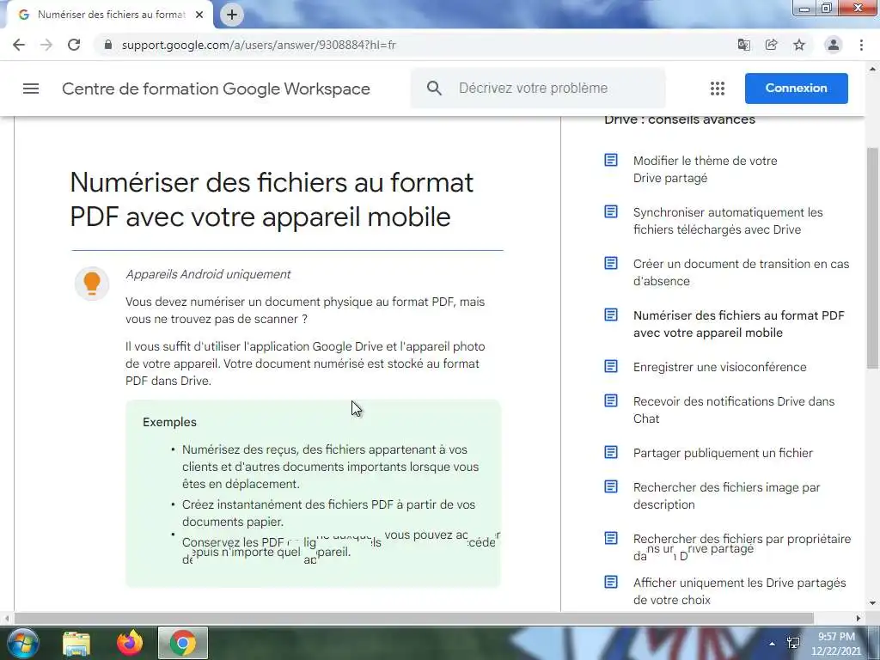Show hidden system tray icons arrow

(773, 644)
